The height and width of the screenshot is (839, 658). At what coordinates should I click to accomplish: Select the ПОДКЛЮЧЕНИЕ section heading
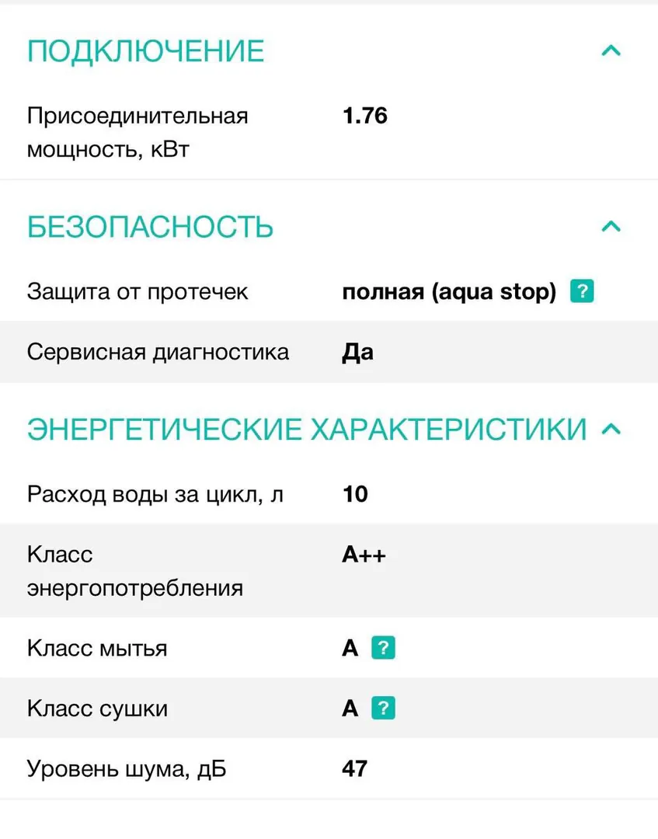tap(145, 51)
